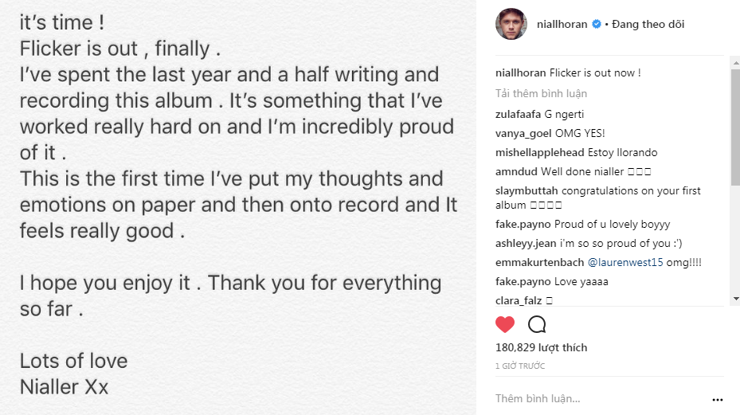Click the comments scrollbar up arrow

pos(735,62)
